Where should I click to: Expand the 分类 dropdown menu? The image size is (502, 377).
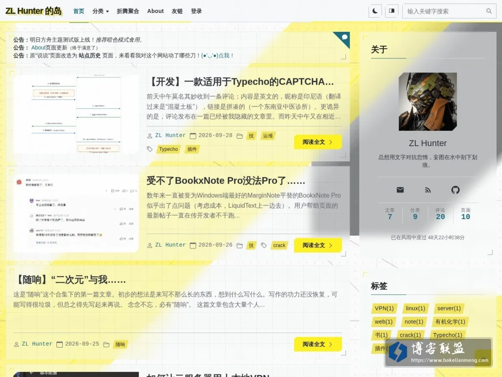tap(100, 11)
